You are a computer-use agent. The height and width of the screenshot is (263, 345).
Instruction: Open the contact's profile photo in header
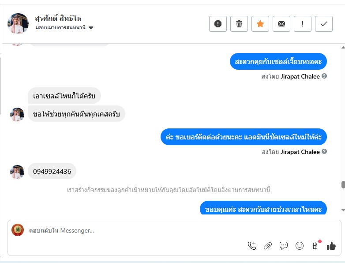tap(18, 23)
